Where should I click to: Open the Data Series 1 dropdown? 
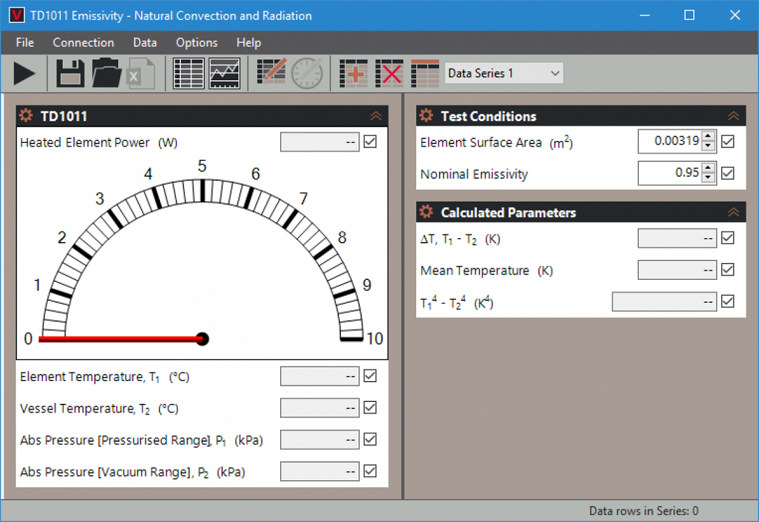pos(504,74)
